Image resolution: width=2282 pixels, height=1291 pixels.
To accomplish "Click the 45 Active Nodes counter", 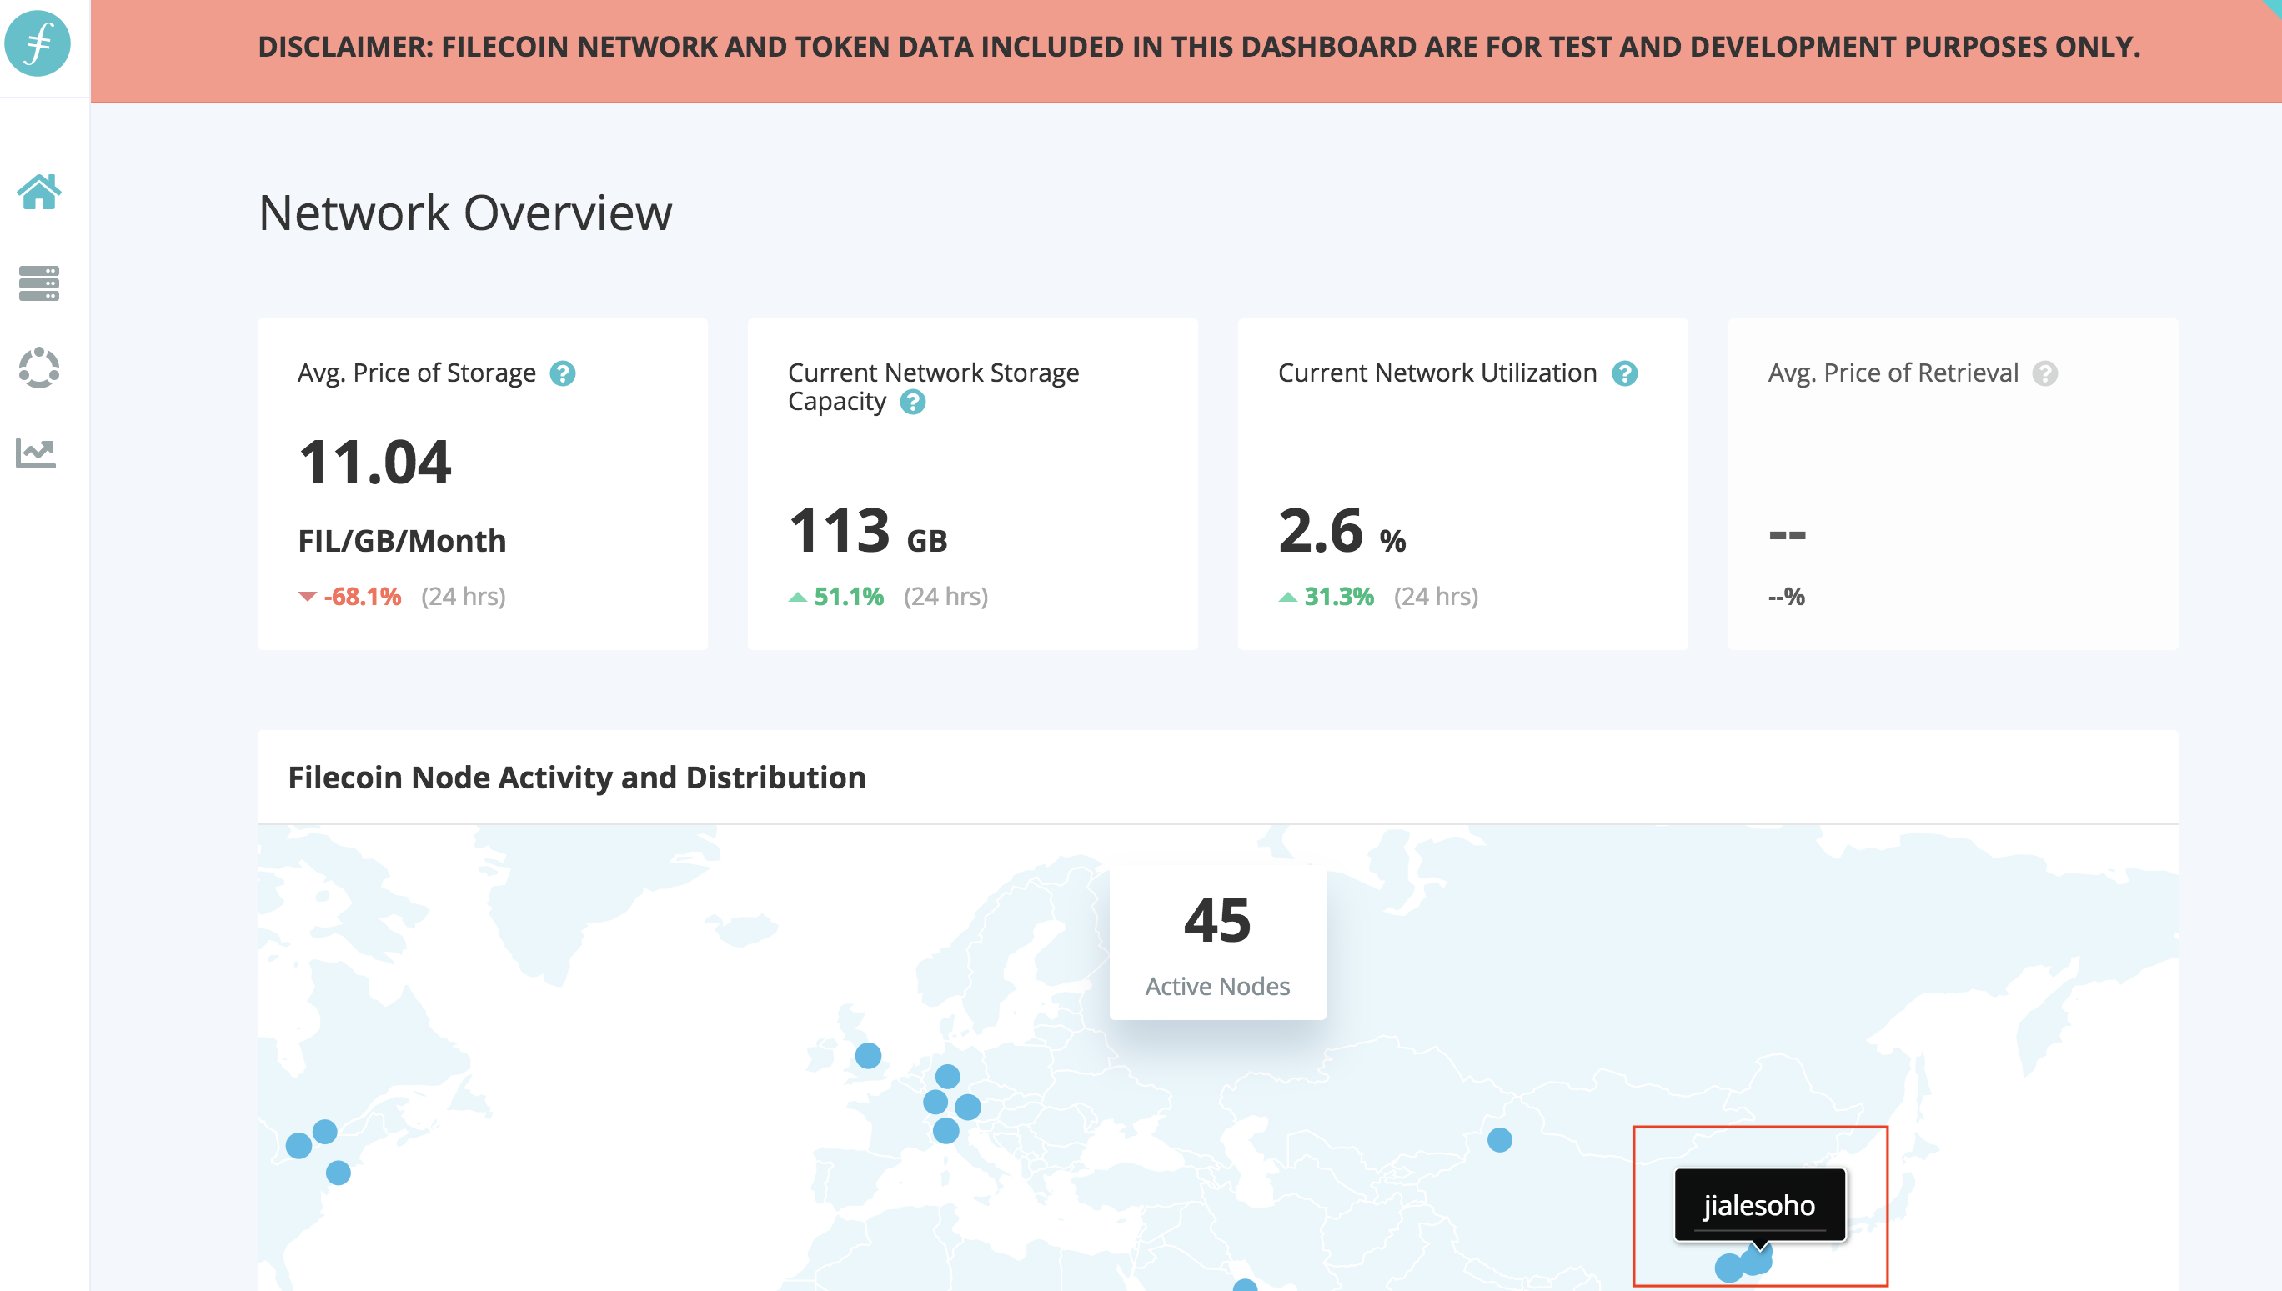I will pos(1216,943).
